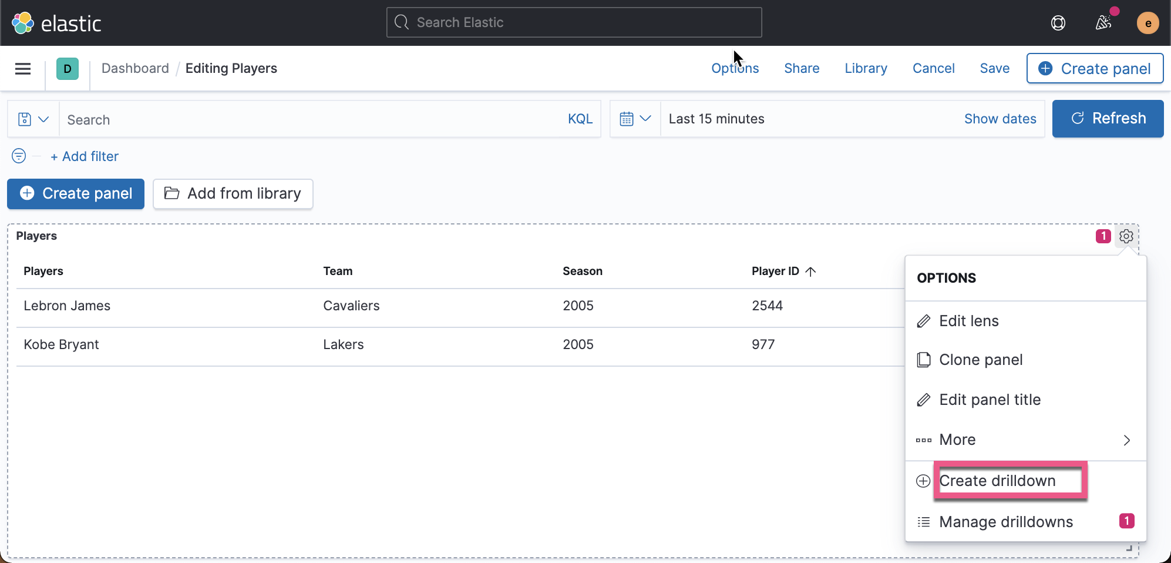Viewport: 1171px width, 563px height.
Task: Focus the Search Elastic field
Action: [x=574, y=22]
